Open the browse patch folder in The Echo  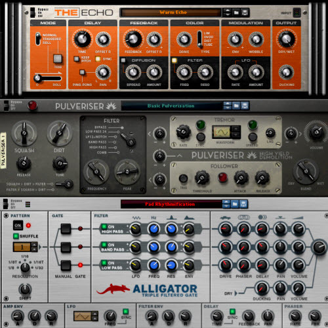[x=236, y=12]
